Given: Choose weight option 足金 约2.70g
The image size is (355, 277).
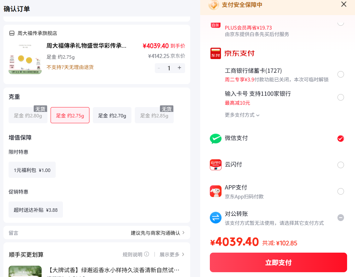Looking at the screenshot, I should click(112, 115).
